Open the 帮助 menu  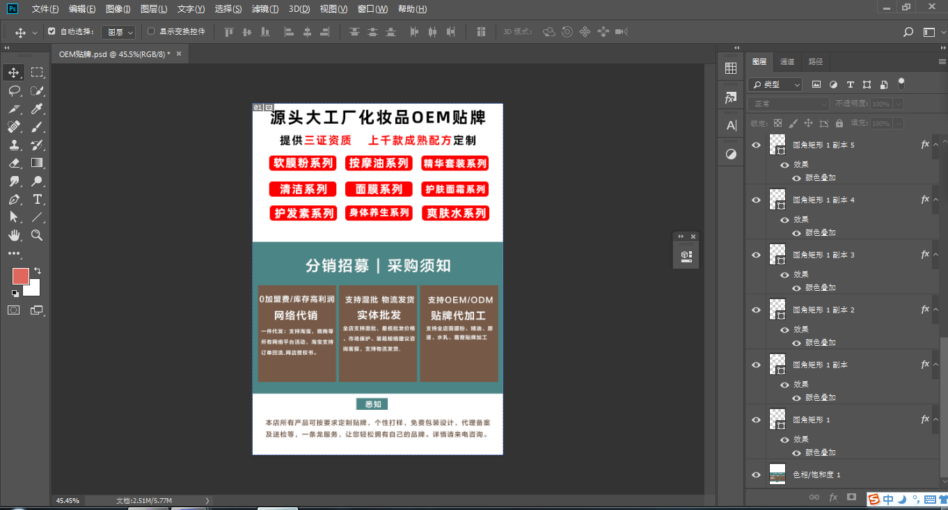click(412, 9)
